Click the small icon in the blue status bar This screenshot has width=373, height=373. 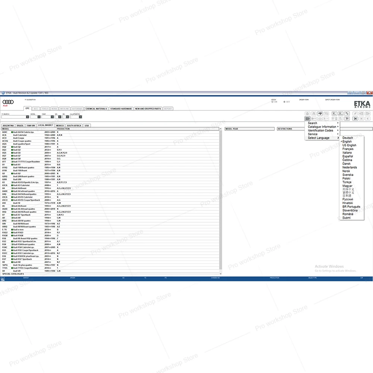3,279
